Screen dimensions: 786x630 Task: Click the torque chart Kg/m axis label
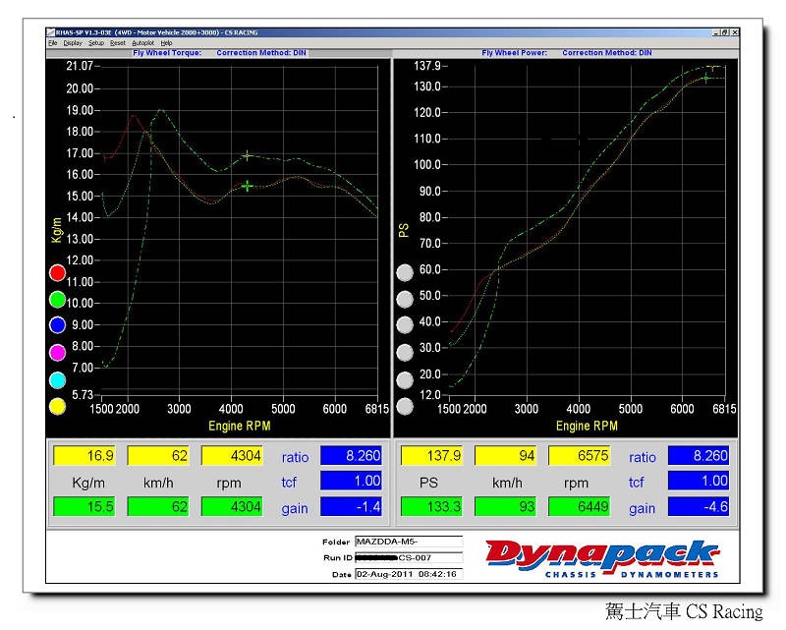click(57, 230)
